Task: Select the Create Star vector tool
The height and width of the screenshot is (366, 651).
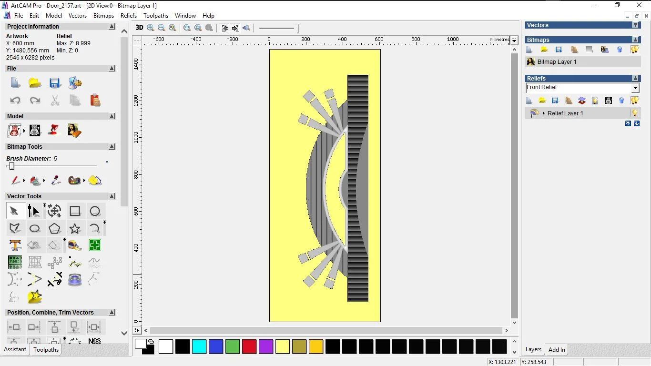Action: [75, 229]
